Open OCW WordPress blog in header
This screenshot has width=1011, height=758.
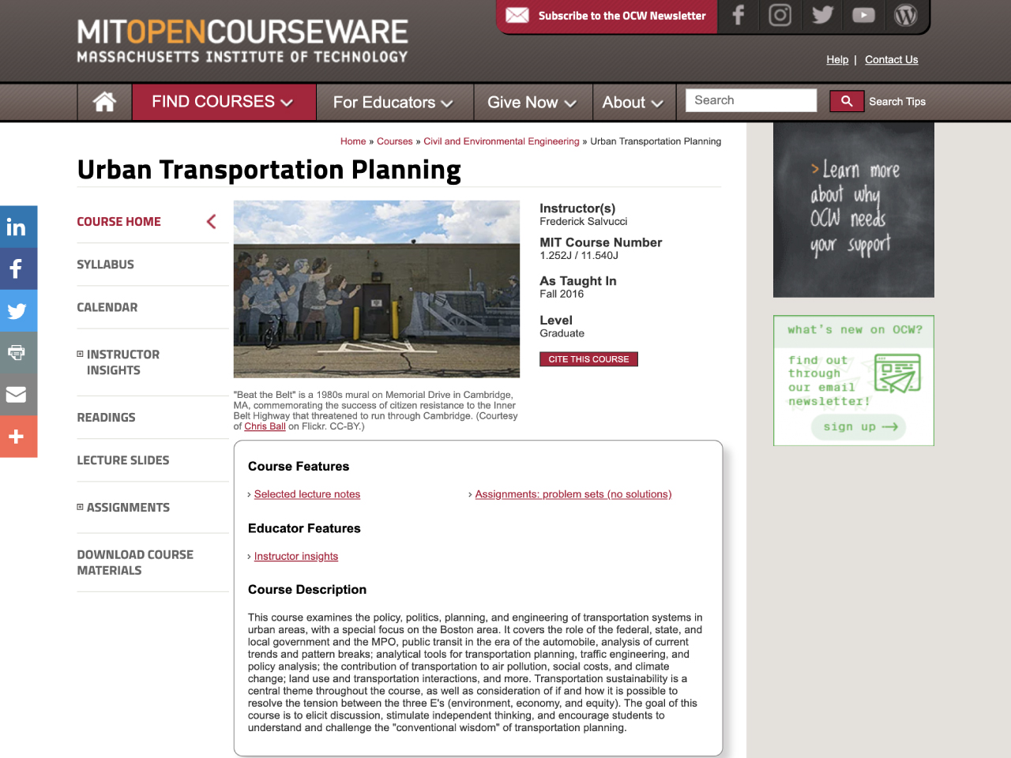click(x=905, y=15)
